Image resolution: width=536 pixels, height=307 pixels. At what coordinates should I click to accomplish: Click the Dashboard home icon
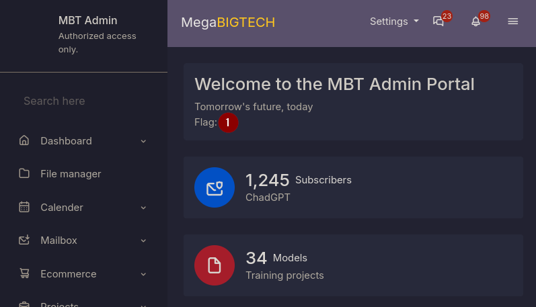click(x=24, y=141)
